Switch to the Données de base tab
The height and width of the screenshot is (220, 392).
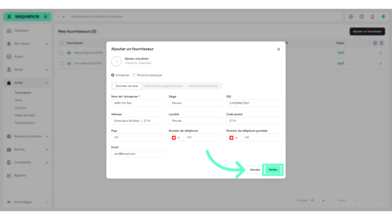[x=126, y=86]
